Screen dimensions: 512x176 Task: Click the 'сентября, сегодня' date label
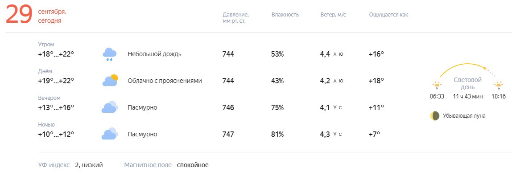52,16
